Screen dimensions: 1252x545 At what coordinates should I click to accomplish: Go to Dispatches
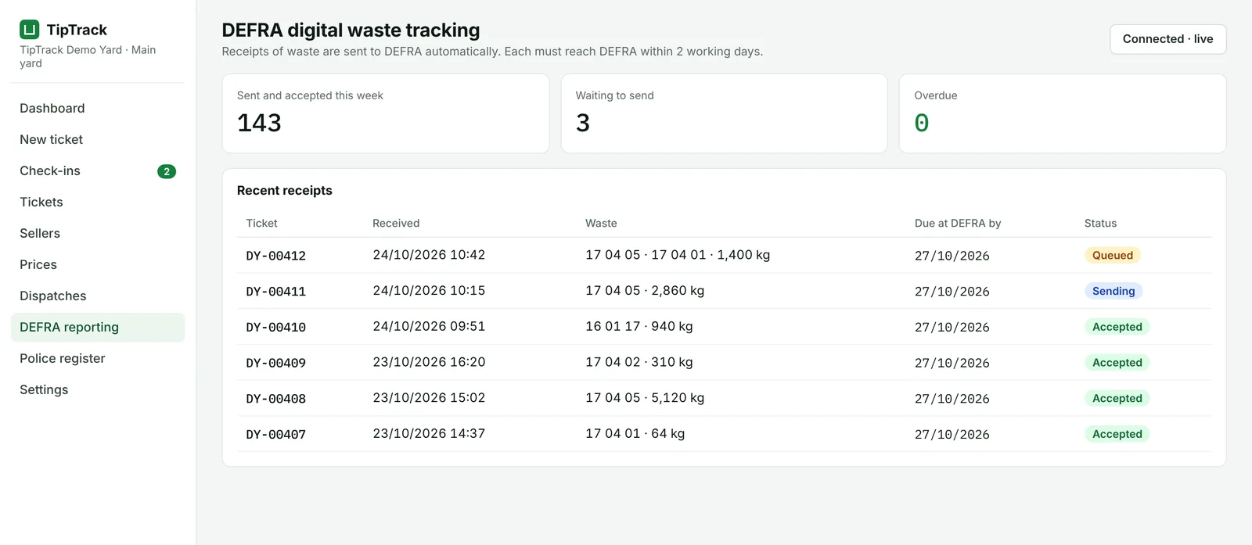pos(98,296)
